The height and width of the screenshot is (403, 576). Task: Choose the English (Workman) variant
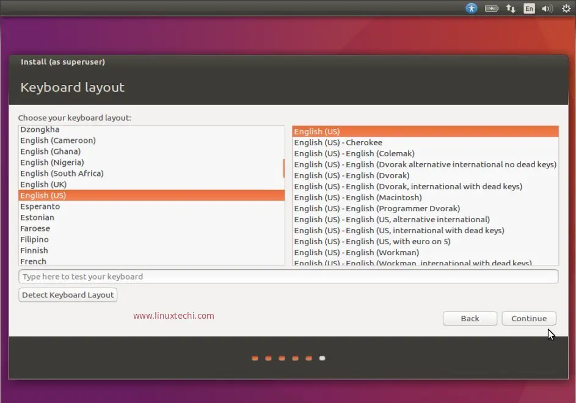point(425,253)
